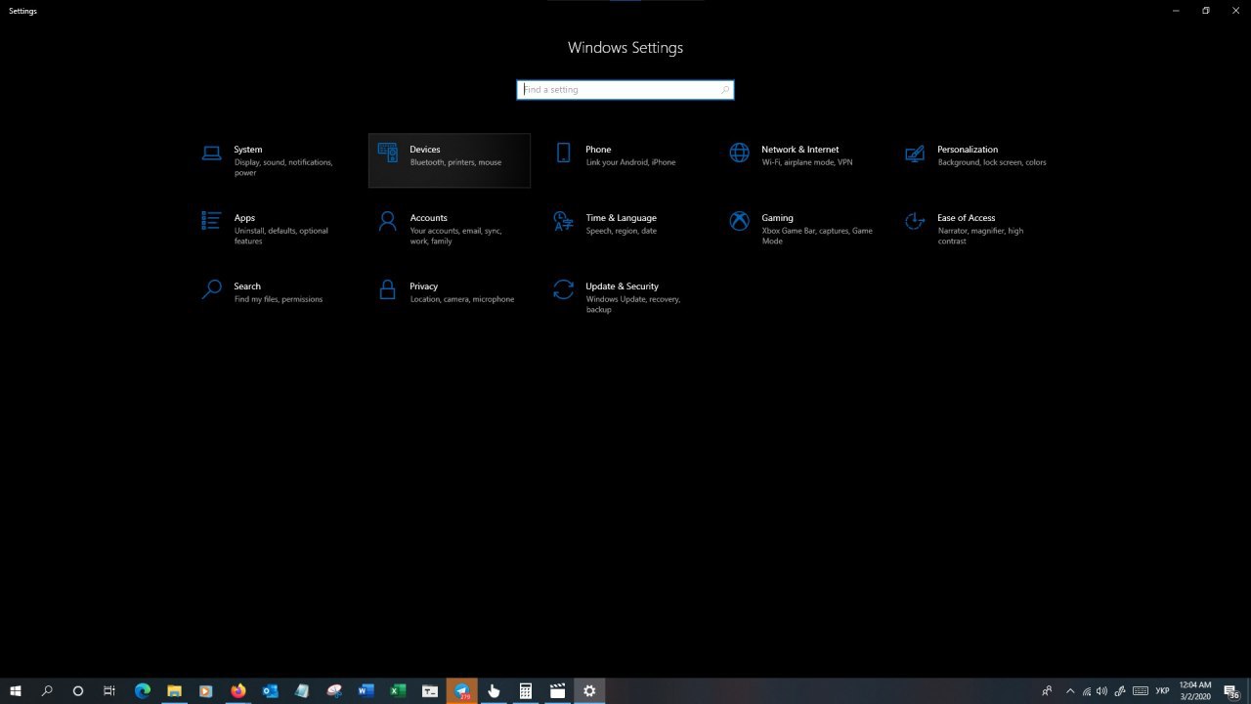1251x704 pixels.
Task: Open Devices settings for Bluetooth and printers
Action: tap(450, 160)
